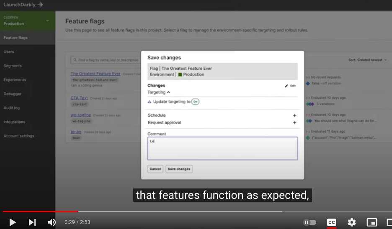392x229 pixels.
Task: Skip to the next video
Action: [32, 222]
